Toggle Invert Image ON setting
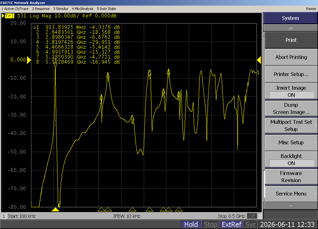The width and height of the screenshot is (318, 229). point(291,91)
